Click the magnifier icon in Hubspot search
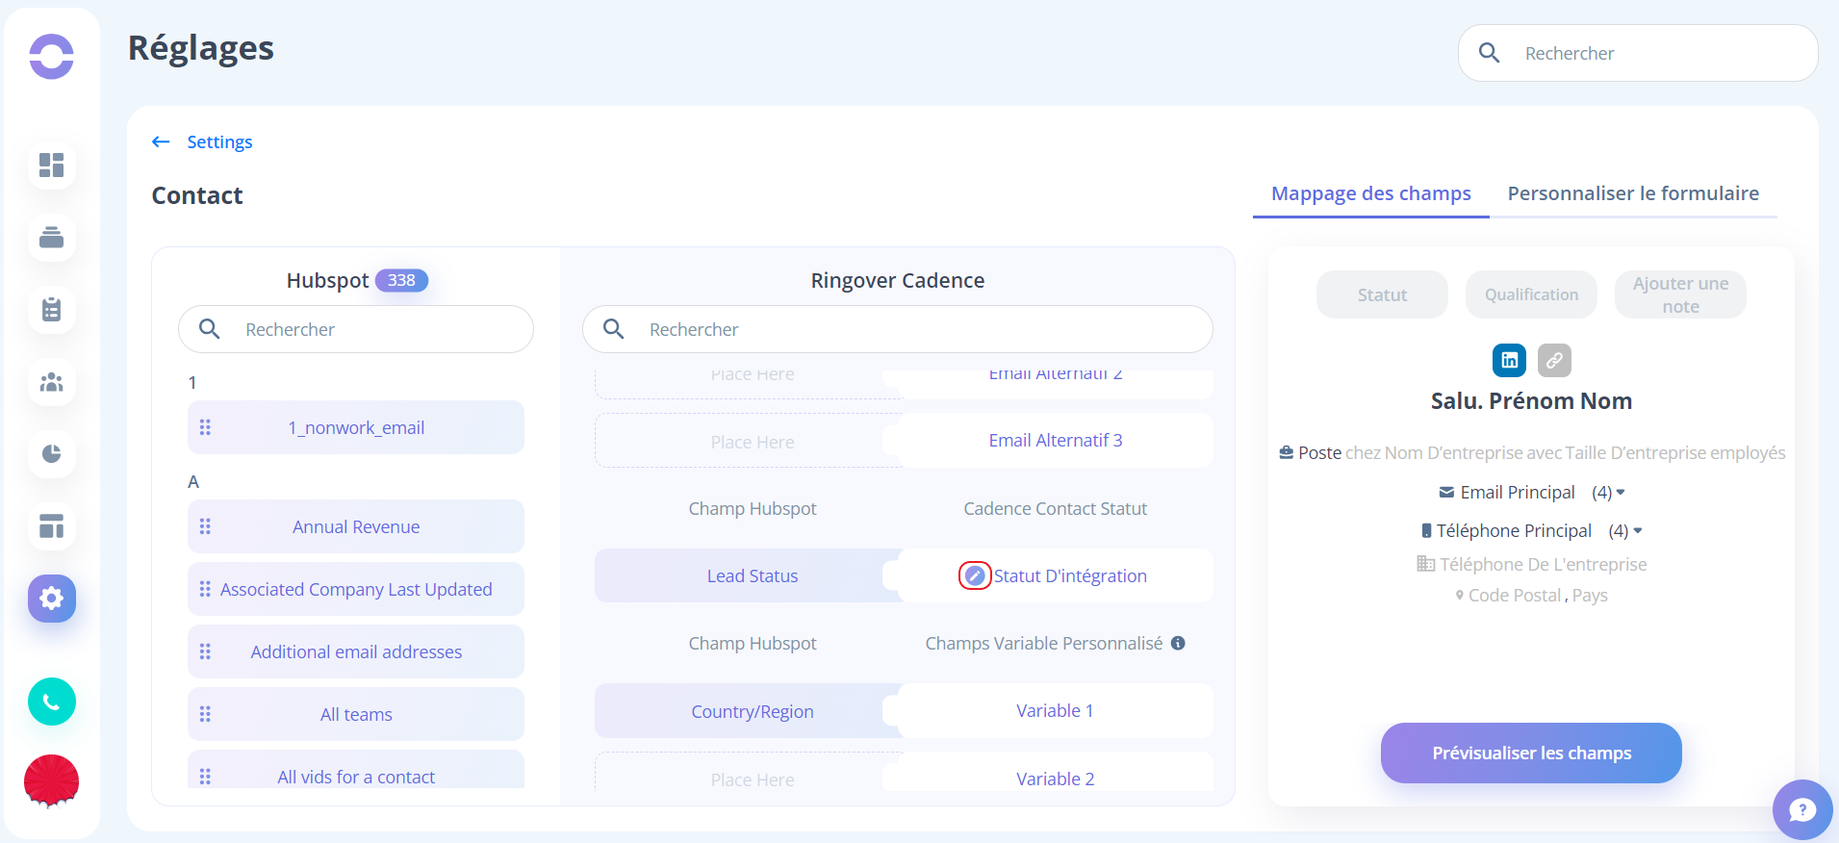The width and height of the screenshot is (1839, 843). click(x=210, y=329)
